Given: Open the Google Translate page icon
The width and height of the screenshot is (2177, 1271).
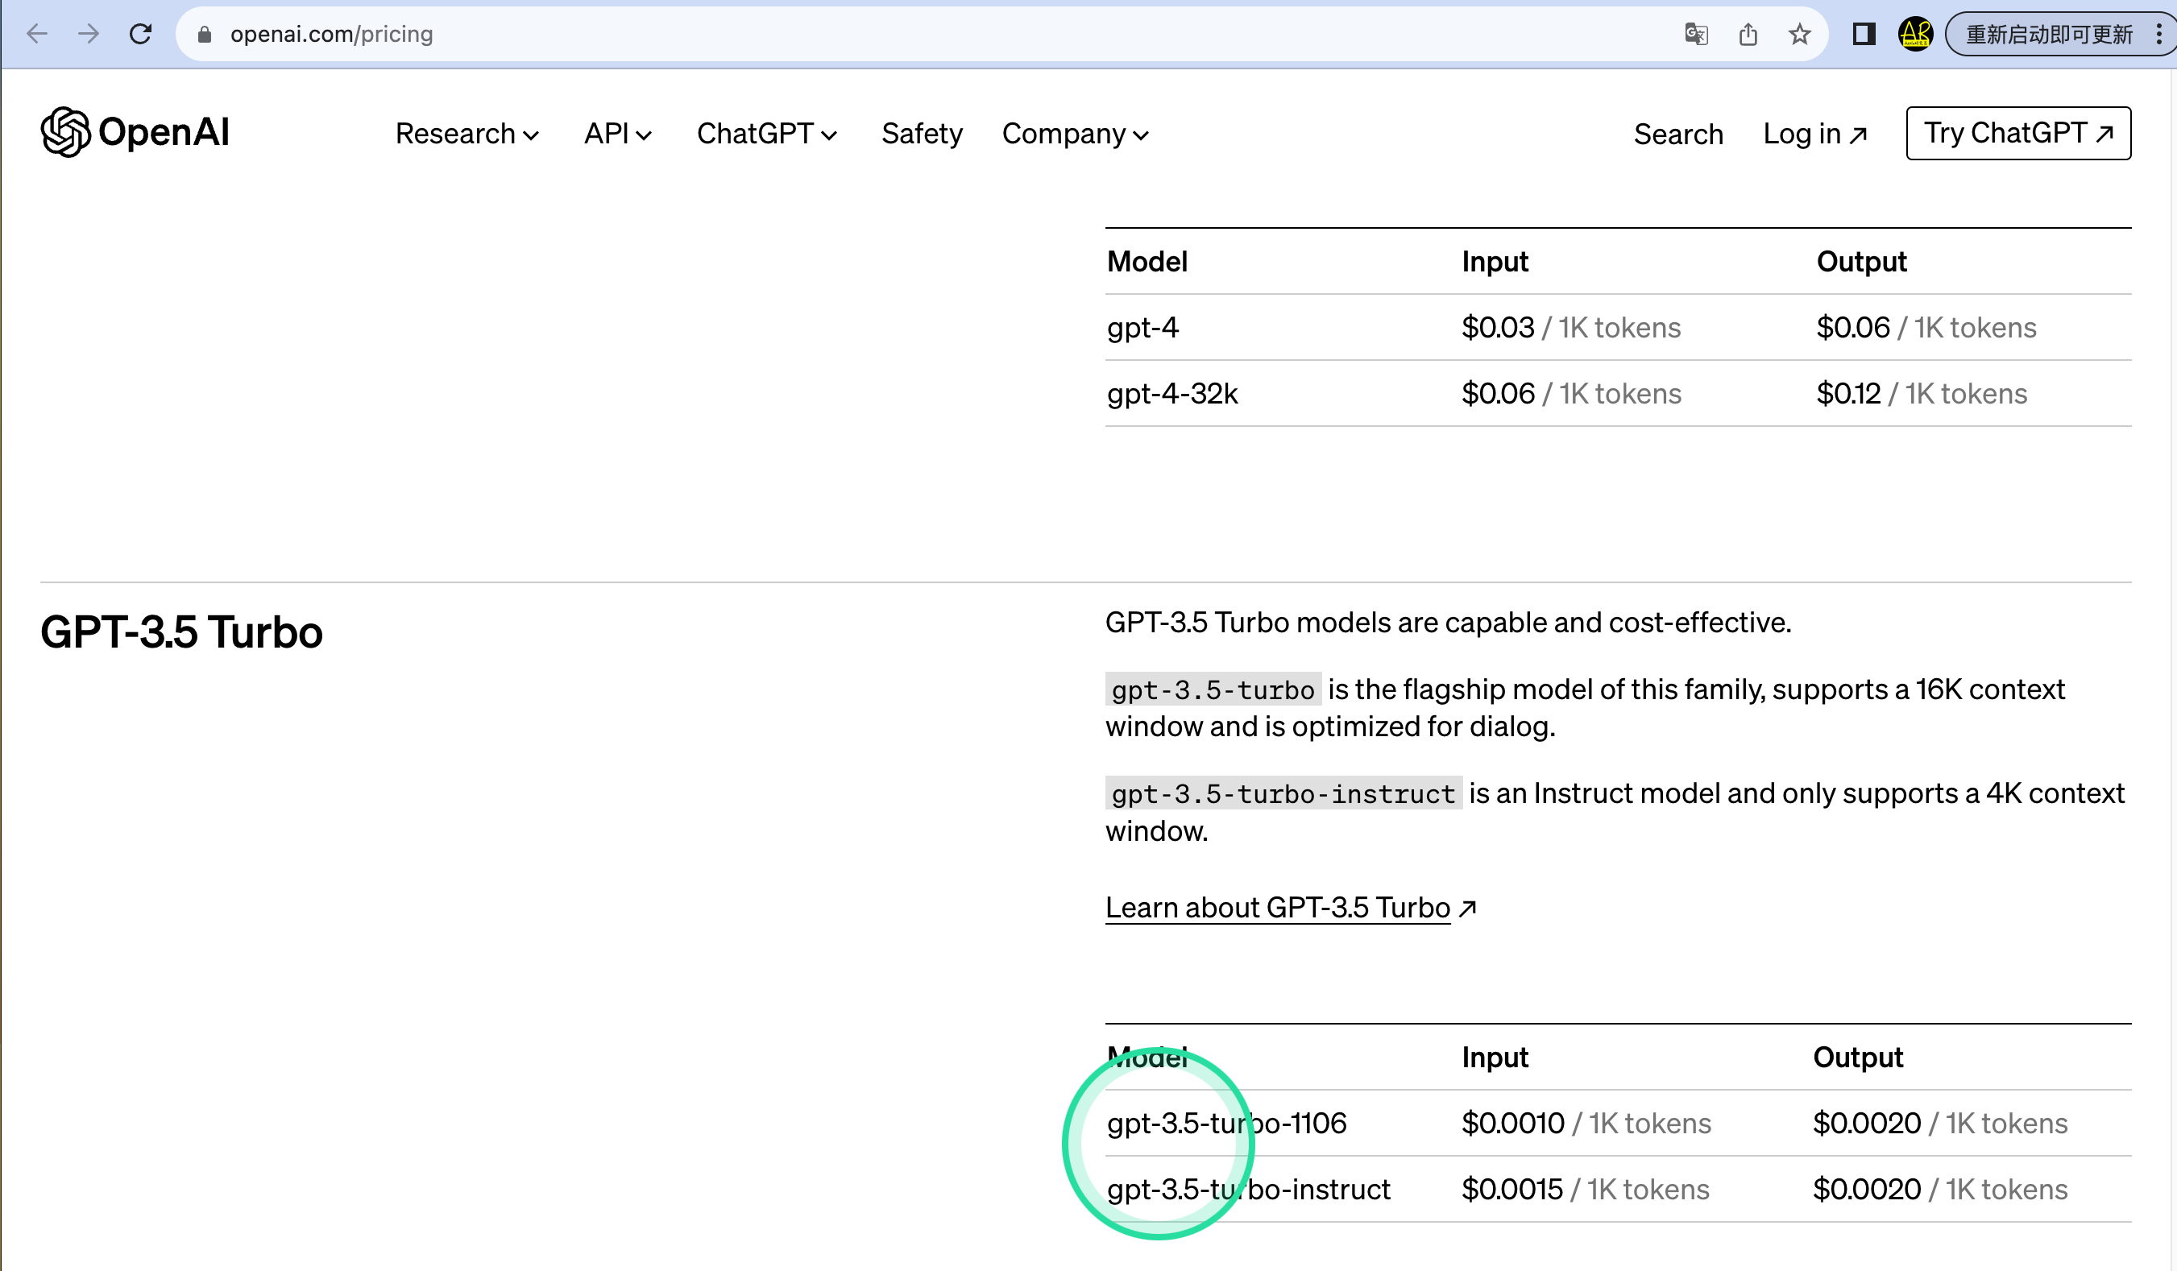Looking at the screenshot, I should (x=1696, y=34).
